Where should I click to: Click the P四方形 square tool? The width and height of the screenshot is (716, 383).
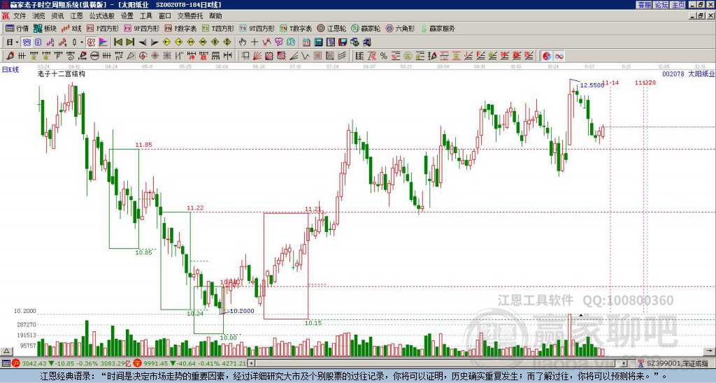[x=103, y=29]
